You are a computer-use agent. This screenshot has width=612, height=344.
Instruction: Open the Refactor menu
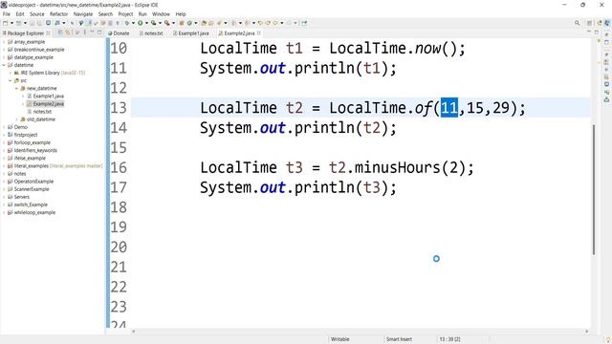point(59,14)
